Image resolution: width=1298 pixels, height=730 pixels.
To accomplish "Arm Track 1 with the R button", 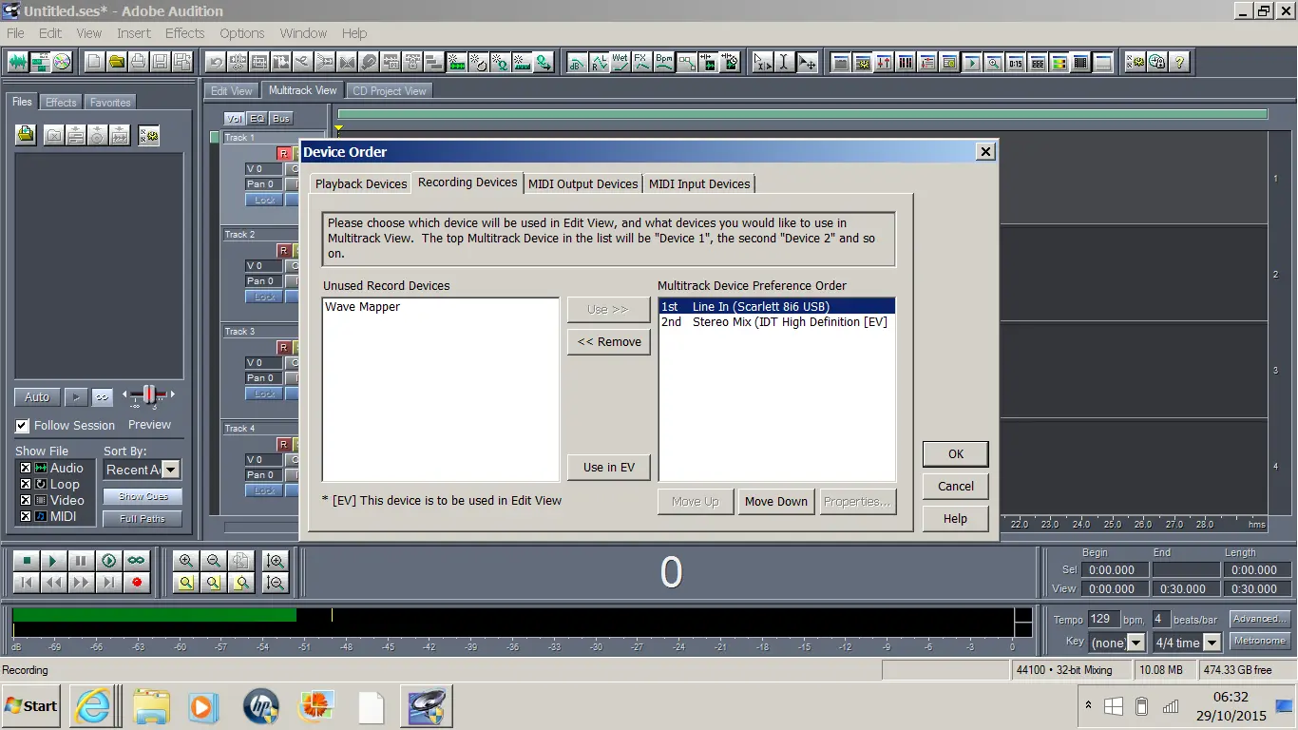I will 283,153.
